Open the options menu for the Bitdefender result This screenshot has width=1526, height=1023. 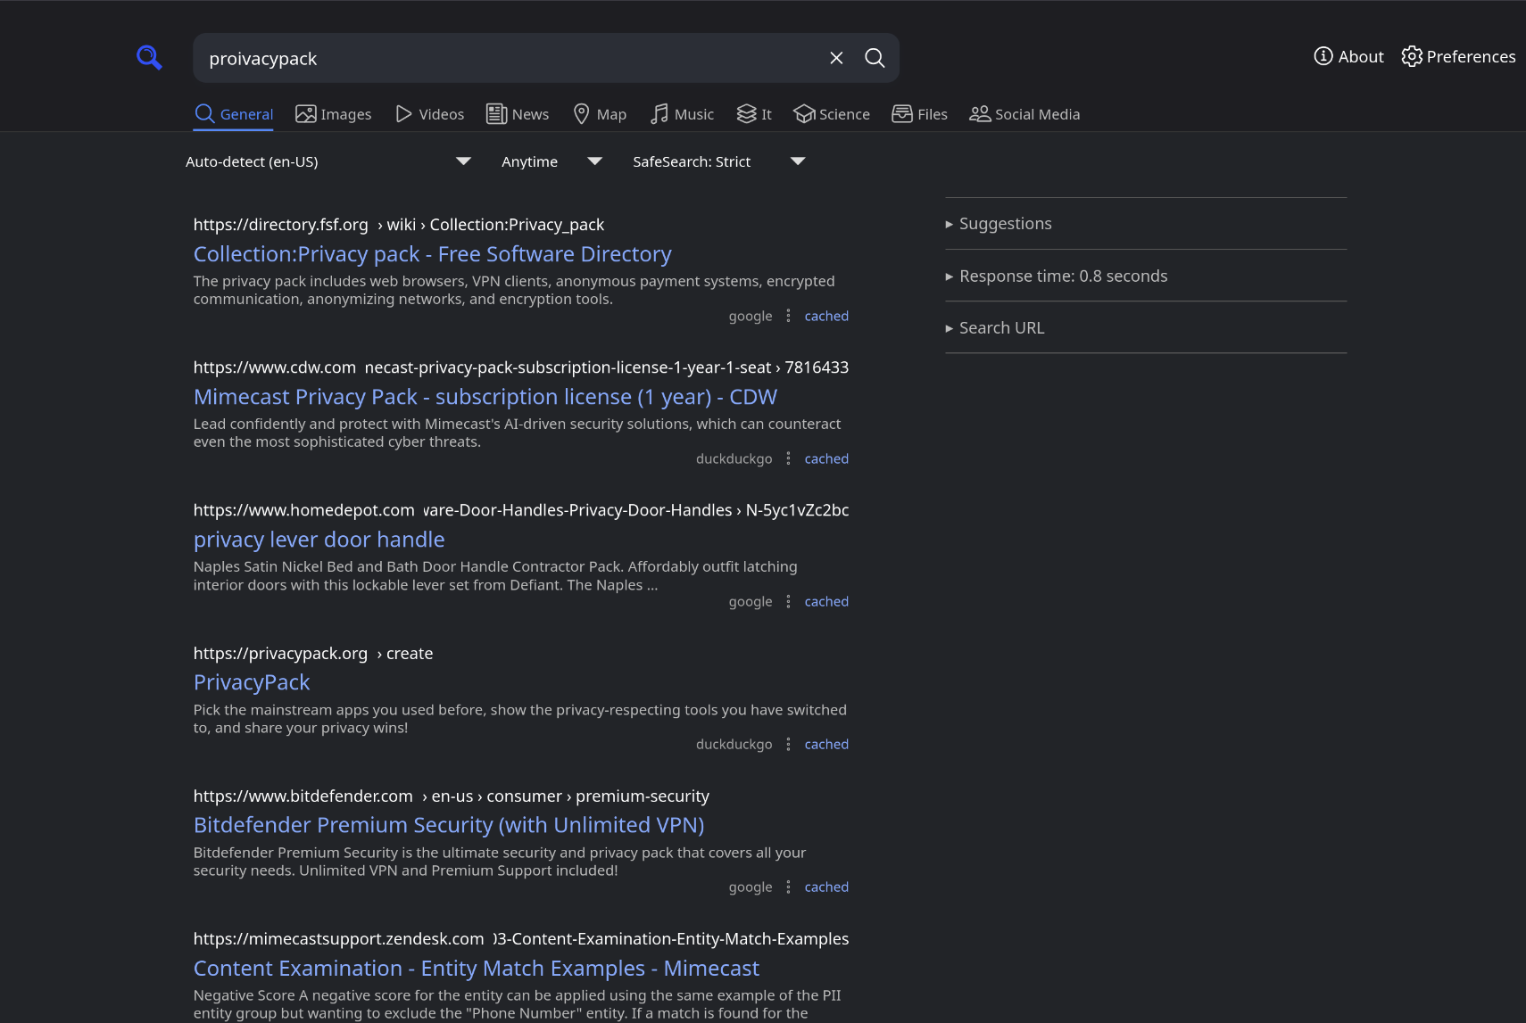(788, 887)
